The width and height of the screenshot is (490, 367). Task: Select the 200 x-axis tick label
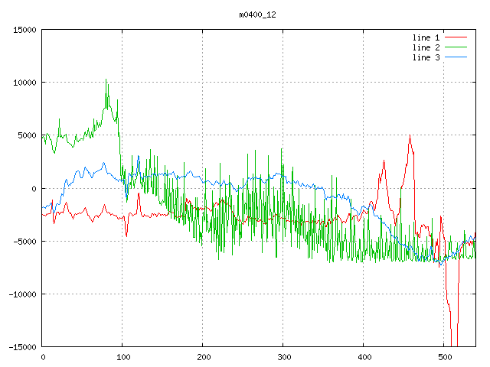pos(203,356)
